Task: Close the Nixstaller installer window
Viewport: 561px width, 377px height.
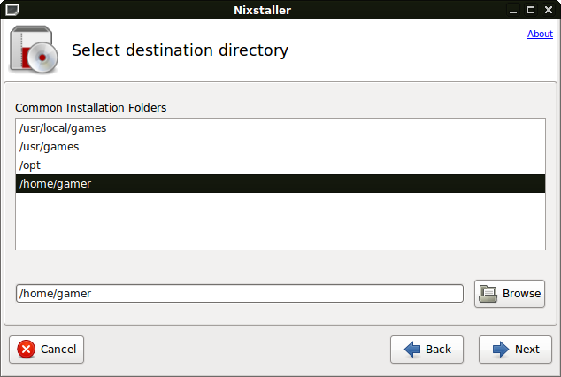Action: pos(549,10)
